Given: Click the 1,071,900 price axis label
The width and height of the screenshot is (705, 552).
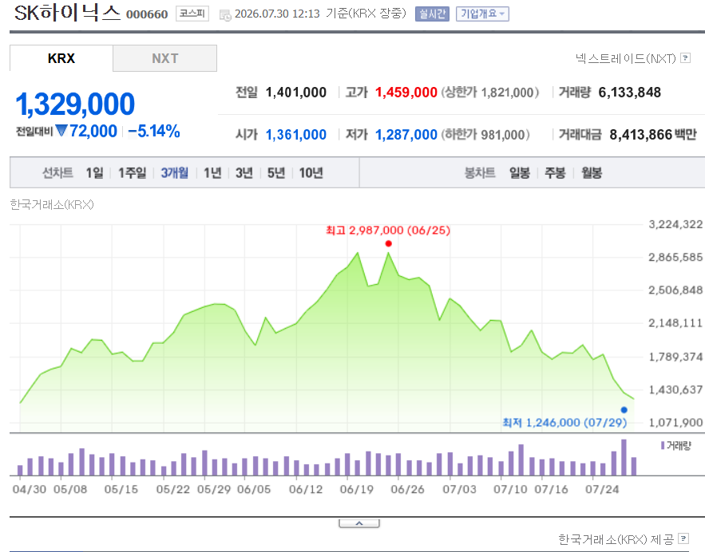Looking at the screenshot, I should pyautogui.click(x=675, y=423).
